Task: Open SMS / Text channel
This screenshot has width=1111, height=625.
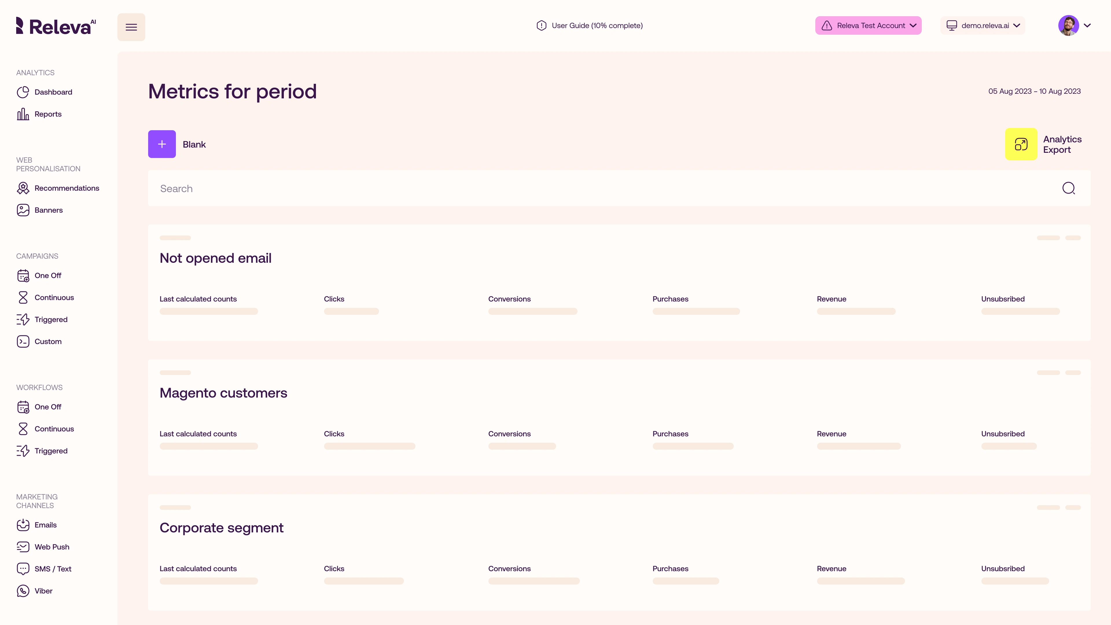Action: click(53, 569)
